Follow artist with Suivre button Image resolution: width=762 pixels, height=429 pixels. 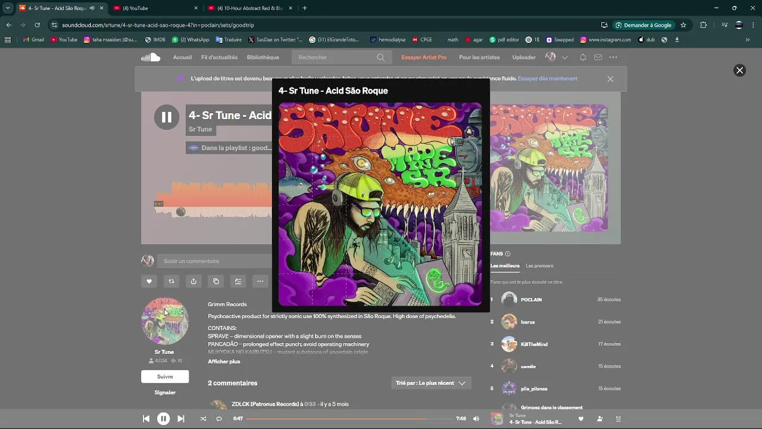[165, 377]
